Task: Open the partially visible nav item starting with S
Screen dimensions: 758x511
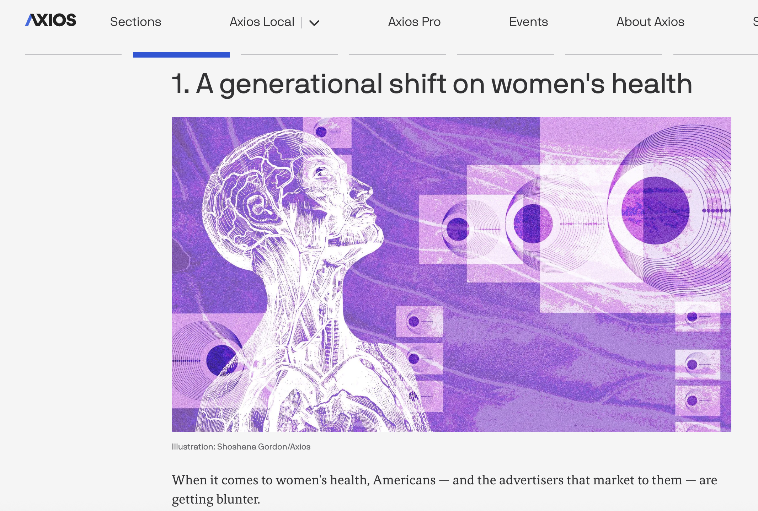Action: [x=755, y=22]
